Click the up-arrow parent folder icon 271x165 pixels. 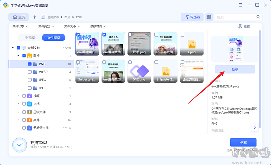point(35,17)
